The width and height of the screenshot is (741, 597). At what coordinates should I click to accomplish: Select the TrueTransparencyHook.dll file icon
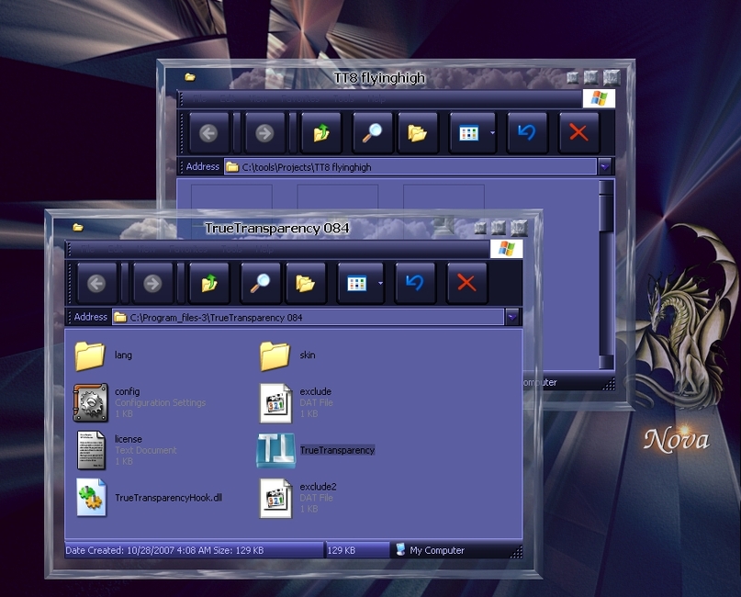92,497
